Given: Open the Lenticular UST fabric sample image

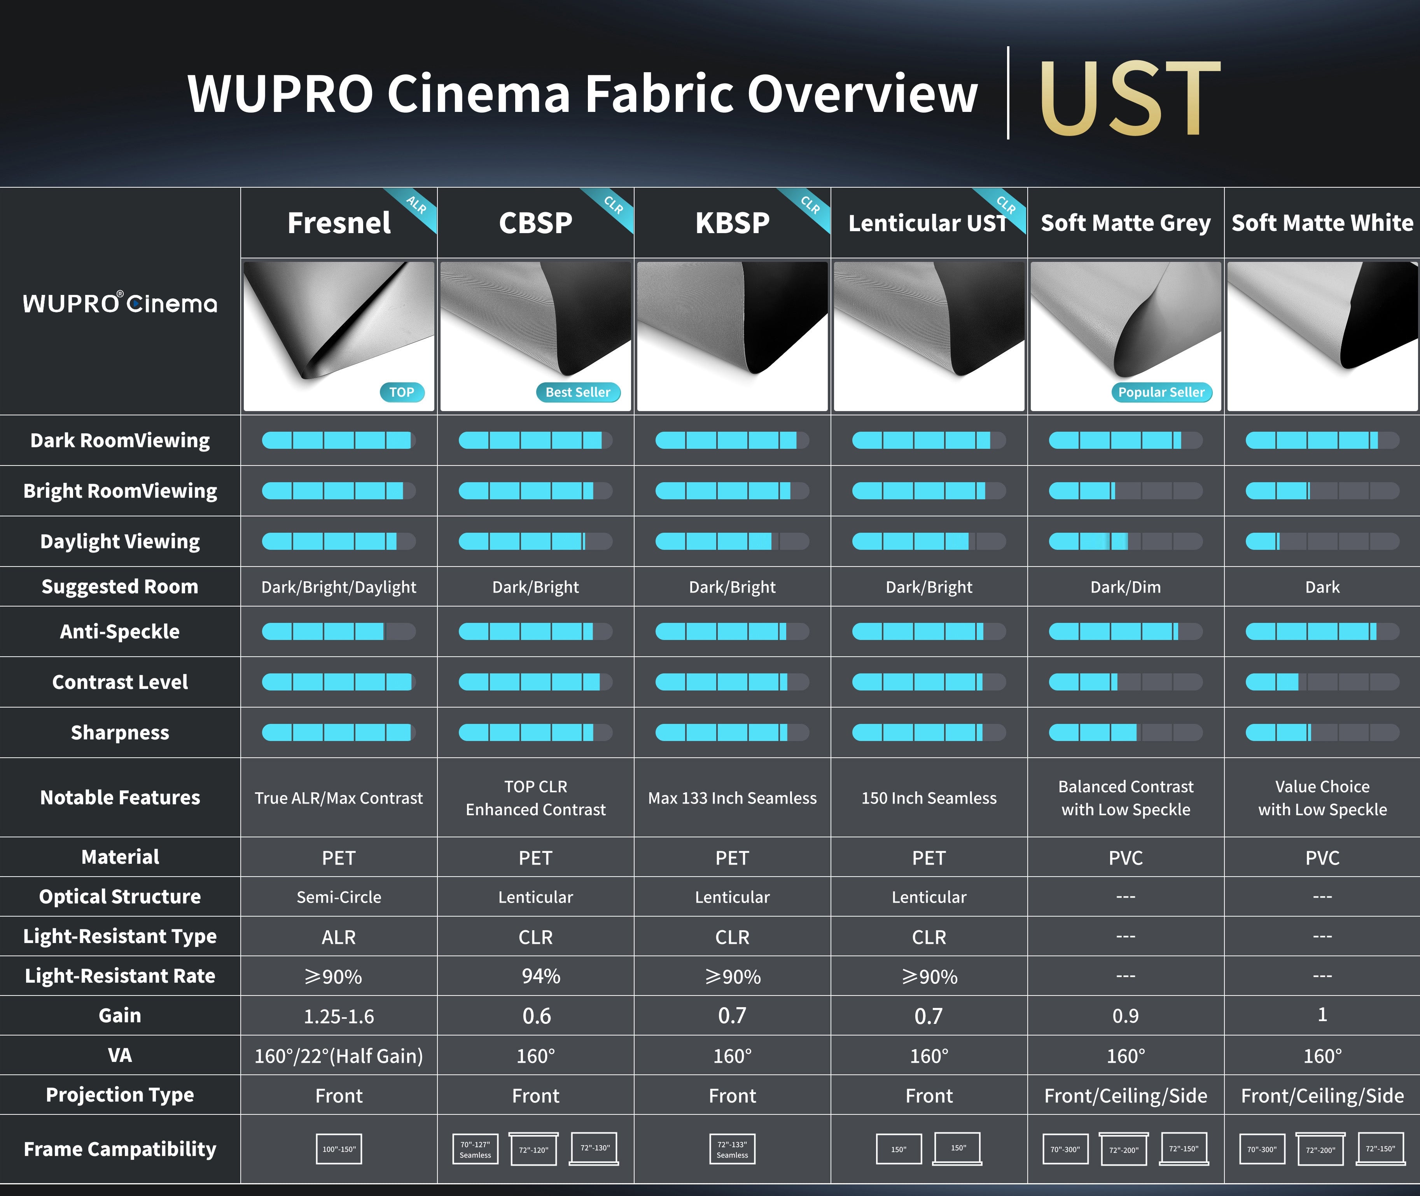Looking at the screenshot, I should (929, 336).
